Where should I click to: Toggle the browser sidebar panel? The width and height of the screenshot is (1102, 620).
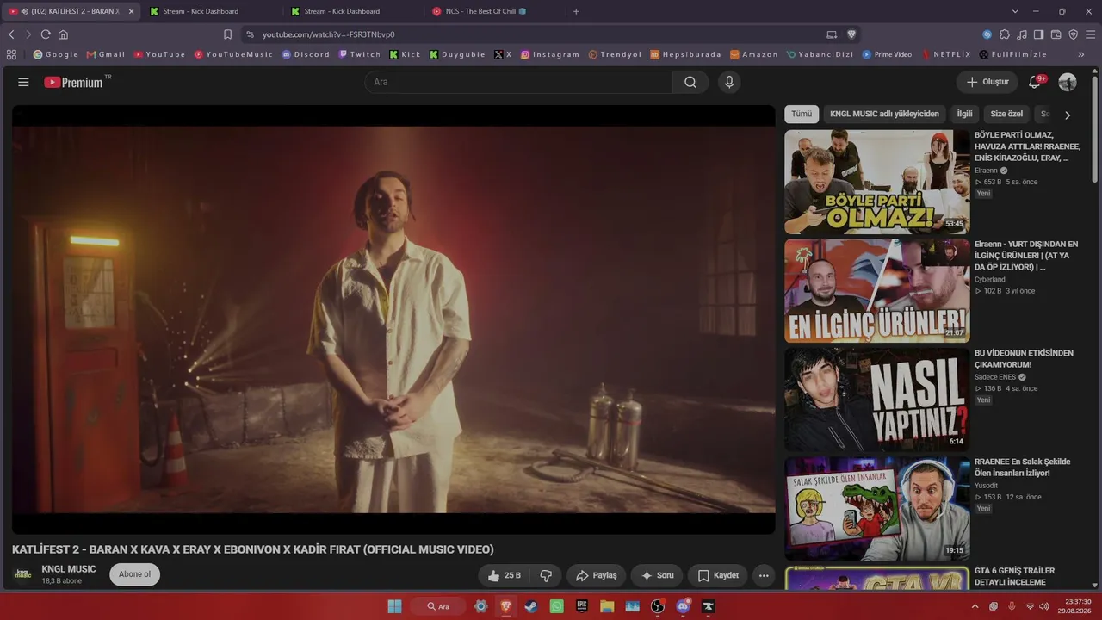1038,34
